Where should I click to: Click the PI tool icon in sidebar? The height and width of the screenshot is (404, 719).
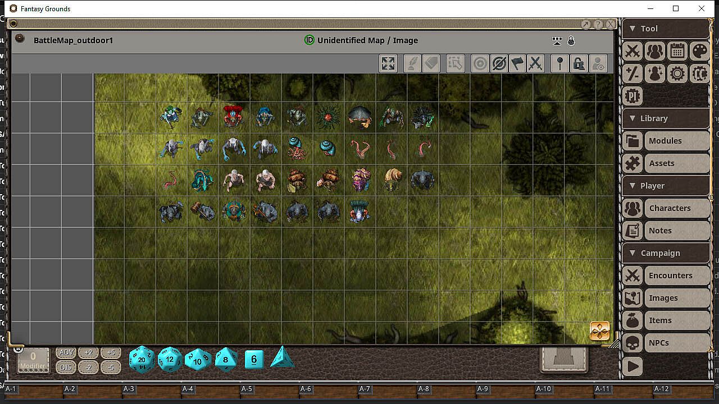[x=632, y=96]
